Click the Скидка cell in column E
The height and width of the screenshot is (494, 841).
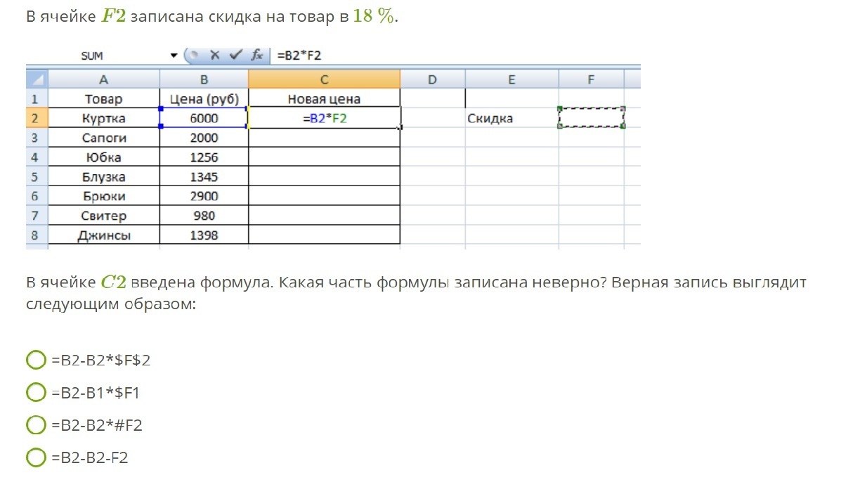coord(511,118)
